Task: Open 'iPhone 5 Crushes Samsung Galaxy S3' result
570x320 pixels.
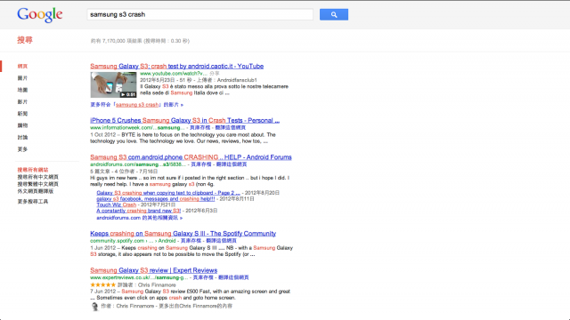Action: coord(184,121)
